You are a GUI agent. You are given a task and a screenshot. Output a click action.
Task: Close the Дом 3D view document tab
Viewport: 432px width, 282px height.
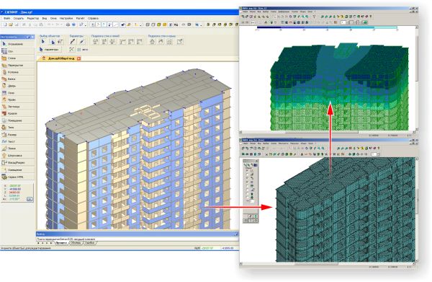[78, 58]
